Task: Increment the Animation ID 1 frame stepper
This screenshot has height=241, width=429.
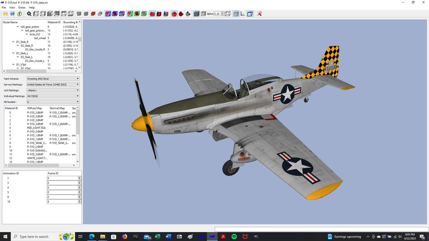Action: point(79,177)
